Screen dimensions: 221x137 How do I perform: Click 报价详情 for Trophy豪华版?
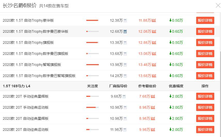[x=205, y=20]
